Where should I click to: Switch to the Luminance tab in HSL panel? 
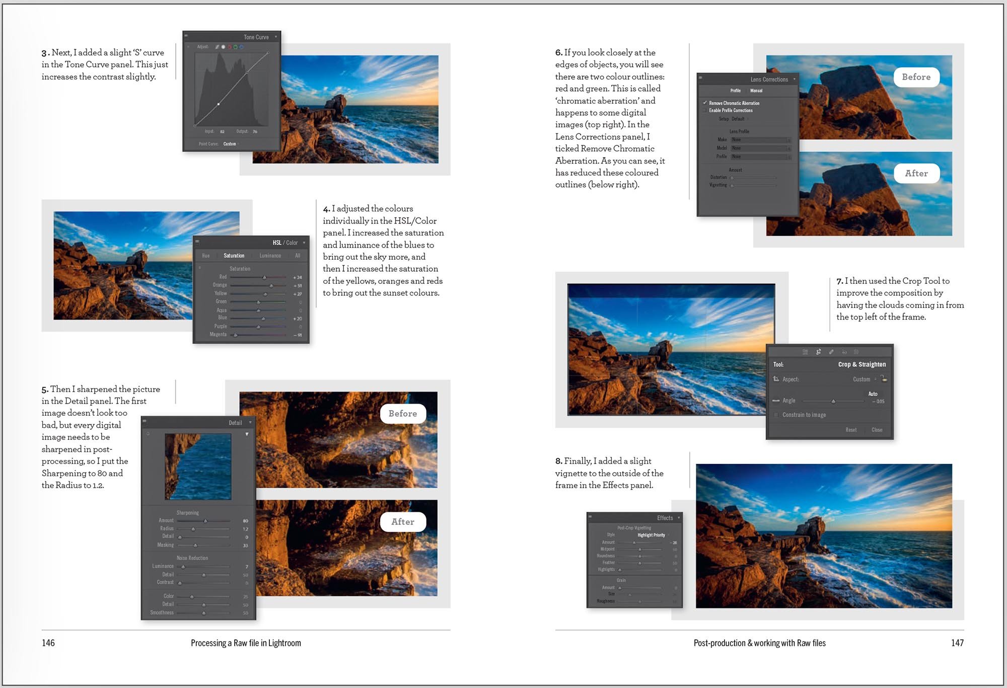coord(270,256)
